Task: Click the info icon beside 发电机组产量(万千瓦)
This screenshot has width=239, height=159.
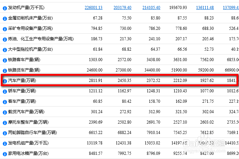Action: click(5, 143)
